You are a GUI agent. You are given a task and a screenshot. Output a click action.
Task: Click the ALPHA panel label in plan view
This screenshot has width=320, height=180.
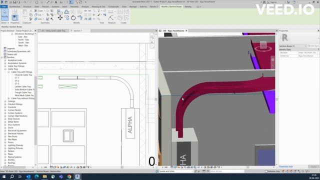click(x=130, y=124)
